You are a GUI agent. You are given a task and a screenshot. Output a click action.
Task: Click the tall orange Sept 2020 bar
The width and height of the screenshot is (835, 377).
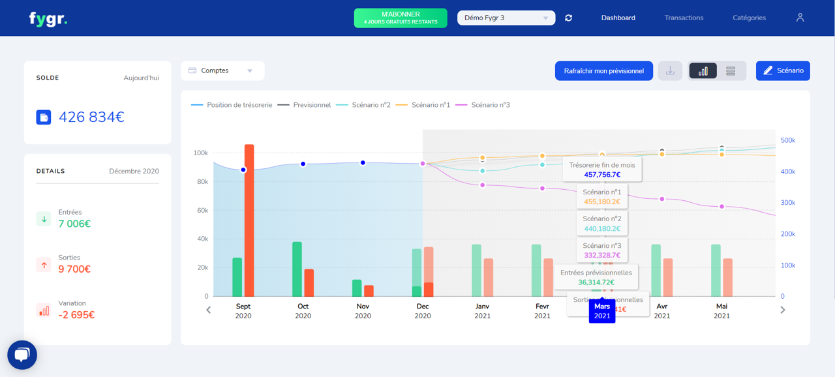click(x=249, y=220)
